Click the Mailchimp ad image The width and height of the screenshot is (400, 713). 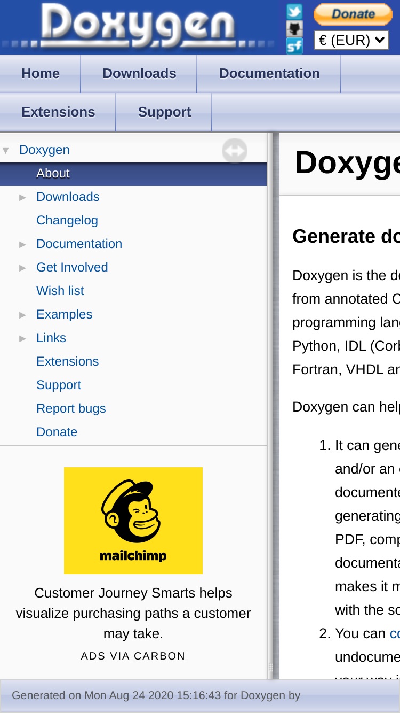pyautogui.click(x=133, y=521)
